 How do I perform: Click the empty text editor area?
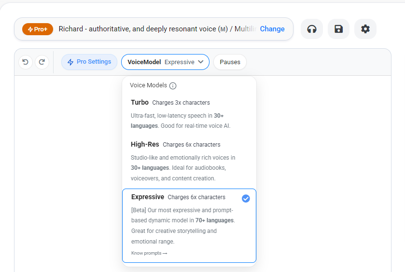68,169
